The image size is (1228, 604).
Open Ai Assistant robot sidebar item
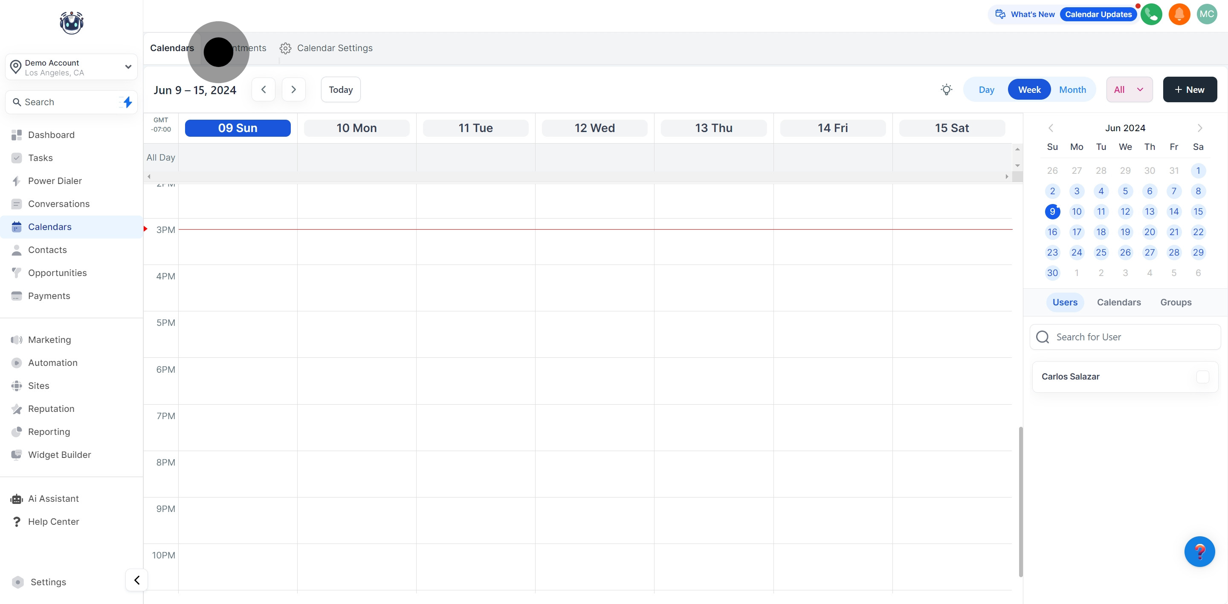point(53,498)
